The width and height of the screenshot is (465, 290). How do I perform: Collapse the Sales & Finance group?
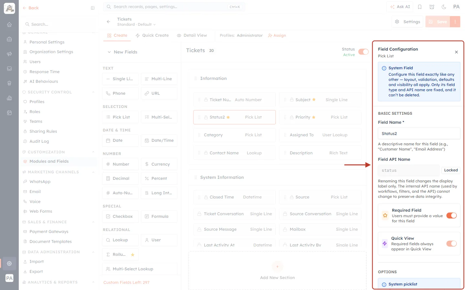(x=93, y=222)
